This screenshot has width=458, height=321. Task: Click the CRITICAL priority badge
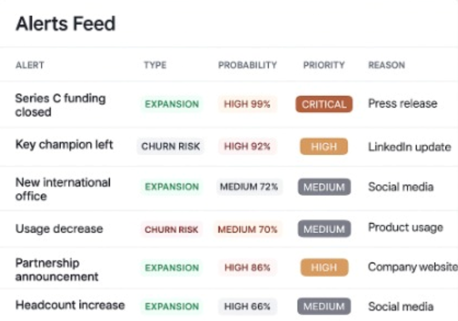pyautogui.click(x=323, y=104)
